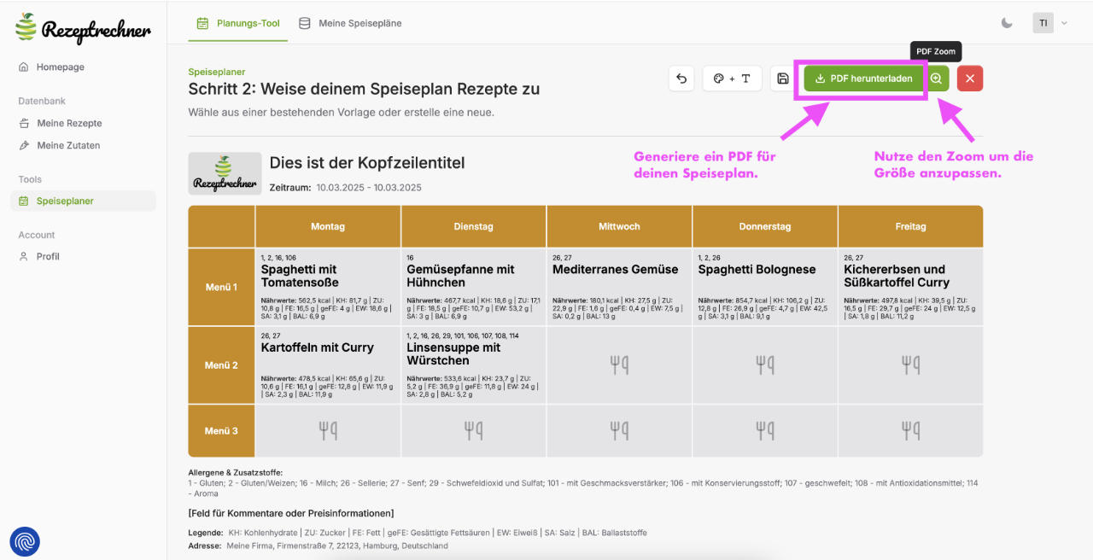Click the red close X button

point(970,79)
